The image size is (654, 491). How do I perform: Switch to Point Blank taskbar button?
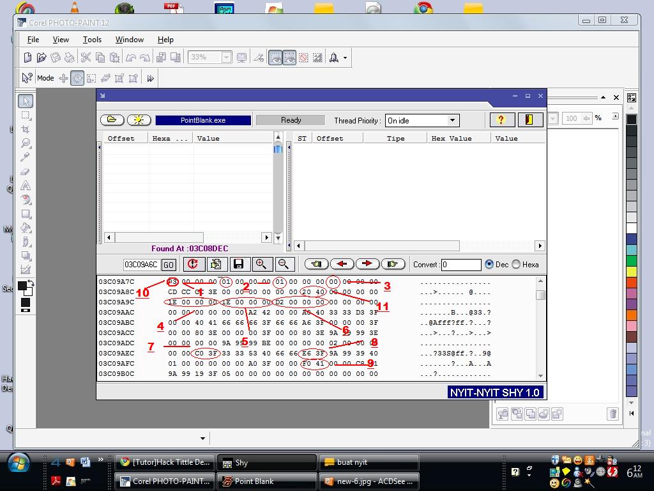[x=267, y=481]
